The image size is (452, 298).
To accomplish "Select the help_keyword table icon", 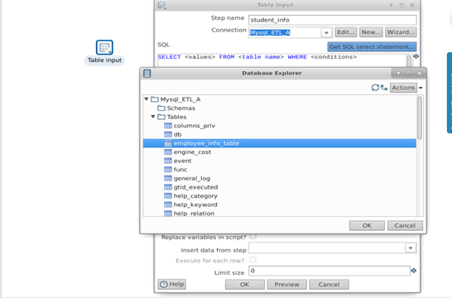I will 168,204.
